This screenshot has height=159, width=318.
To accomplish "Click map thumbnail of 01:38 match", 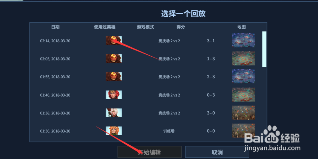I will [x=243, y=113].
